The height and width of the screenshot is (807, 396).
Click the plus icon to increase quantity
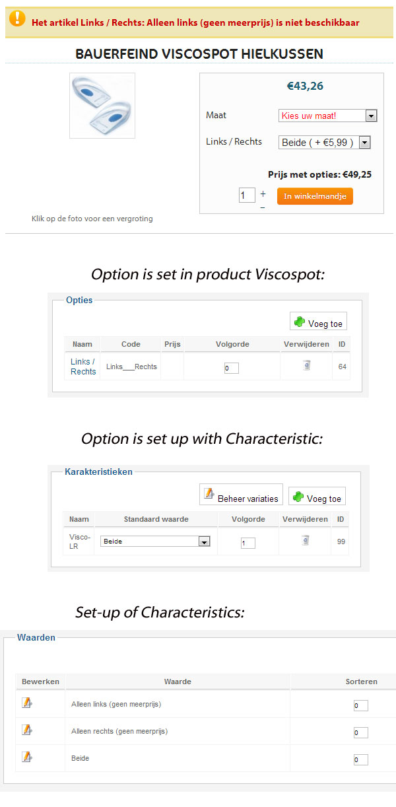[263, 193]
